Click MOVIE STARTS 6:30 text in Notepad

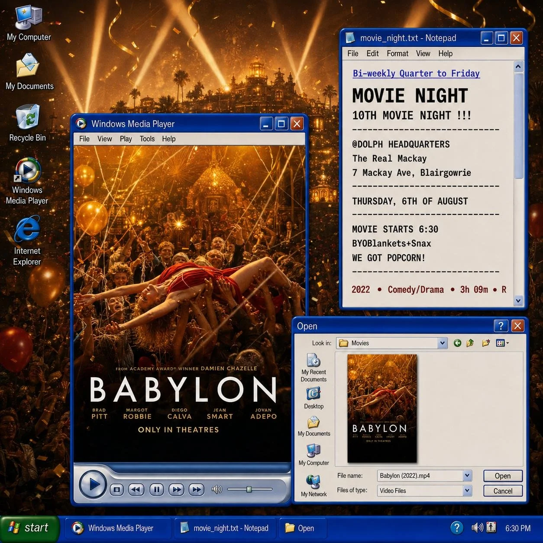click(395, 229)
